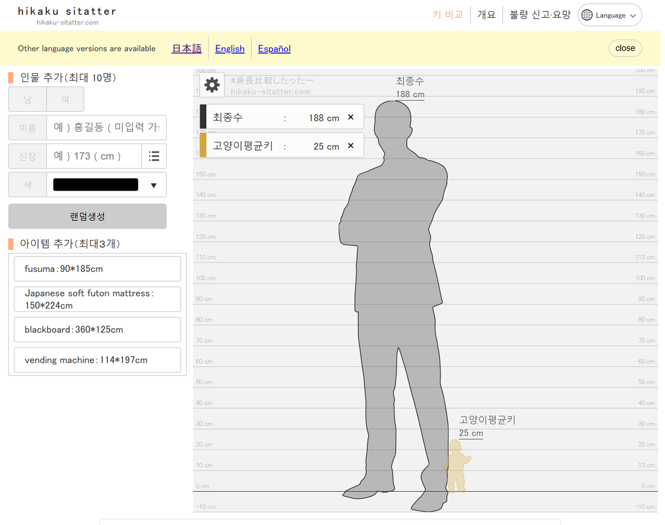
Task: Remove 최종수 from the comparison
Action: (x=350, y=117)
